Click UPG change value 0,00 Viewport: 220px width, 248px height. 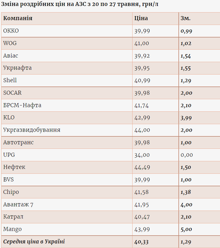[187, 155]
